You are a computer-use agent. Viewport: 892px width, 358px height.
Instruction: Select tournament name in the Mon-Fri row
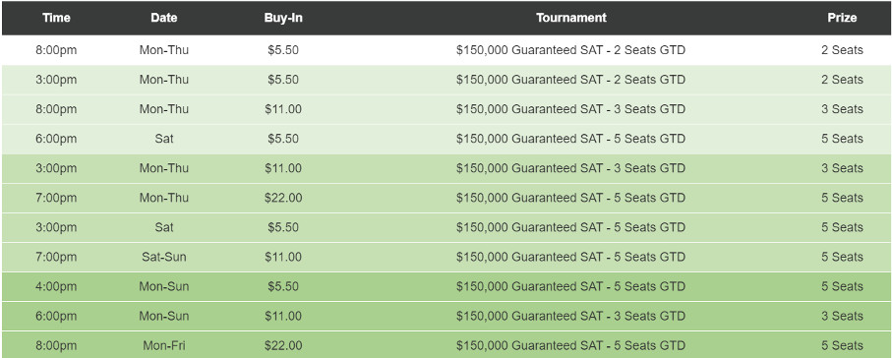(x=571, y=345)
